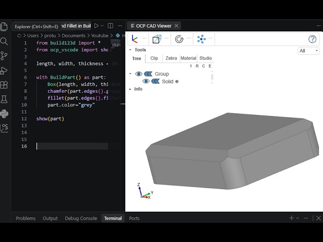Click the XYZ orientation marker
The width and height of the screenshot is (323, 242).
coord(145,192)
